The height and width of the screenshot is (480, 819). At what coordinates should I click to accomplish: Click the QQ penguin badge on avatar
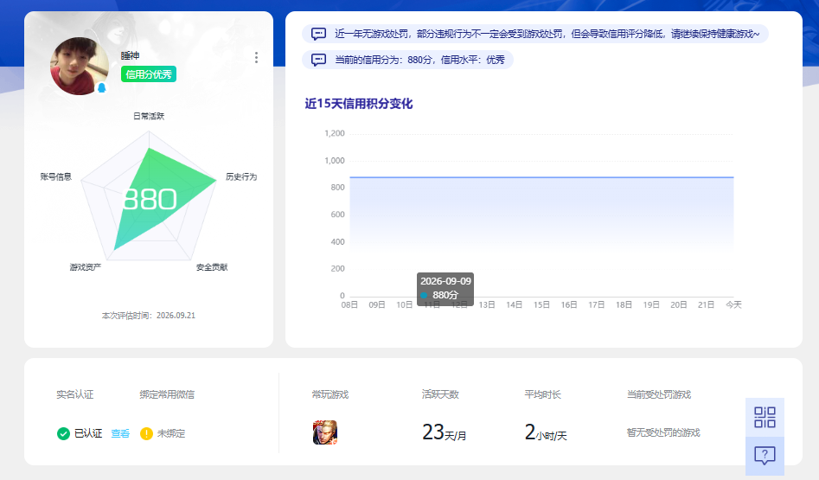click(x=102, y=87)
